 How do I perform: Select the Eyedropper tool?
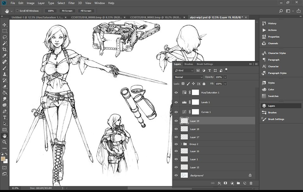tap(4, 56)
